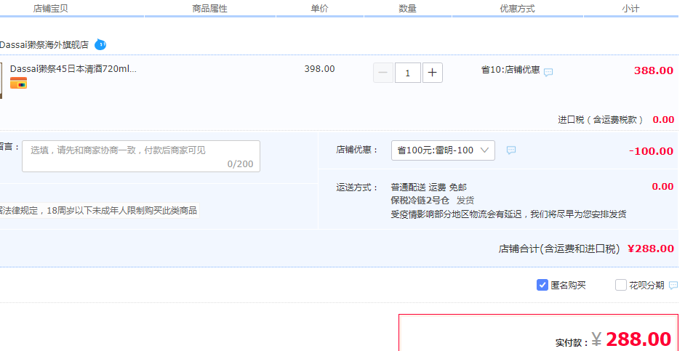Click the pandemic logistics delay notice
This screenshot has height=351, width=685.
pos(508,214)
